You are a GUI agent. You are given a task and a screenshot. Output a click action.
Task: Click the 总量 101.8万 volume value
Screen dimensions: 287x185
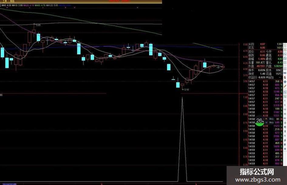point(261,63)
